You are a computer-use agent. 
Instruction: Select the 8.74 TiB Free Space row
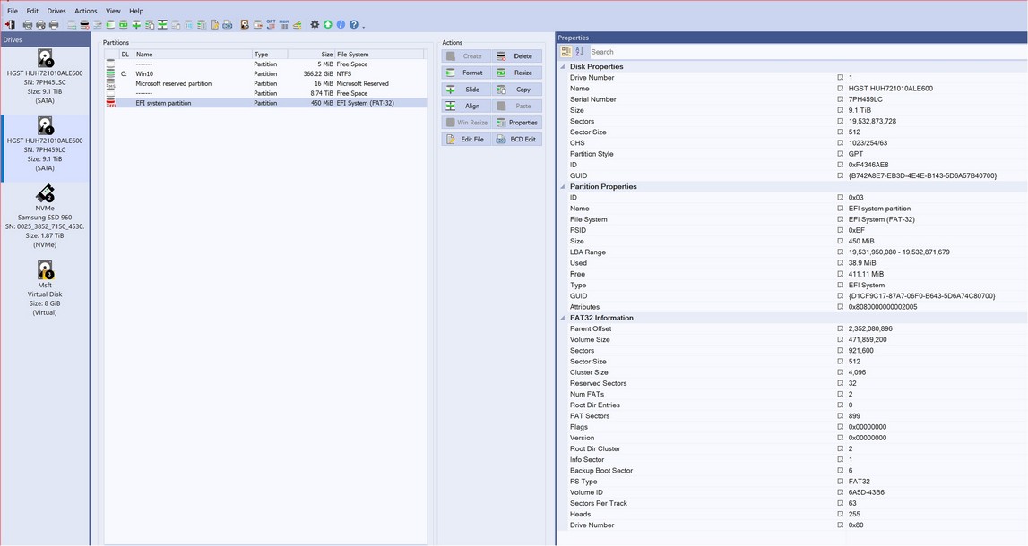[265, 94]
